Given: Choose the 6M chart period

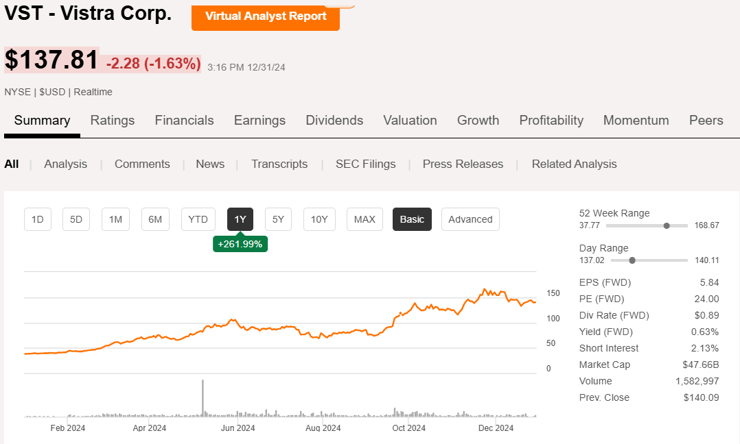Looking at the screenshot, I should coord(156,219).
